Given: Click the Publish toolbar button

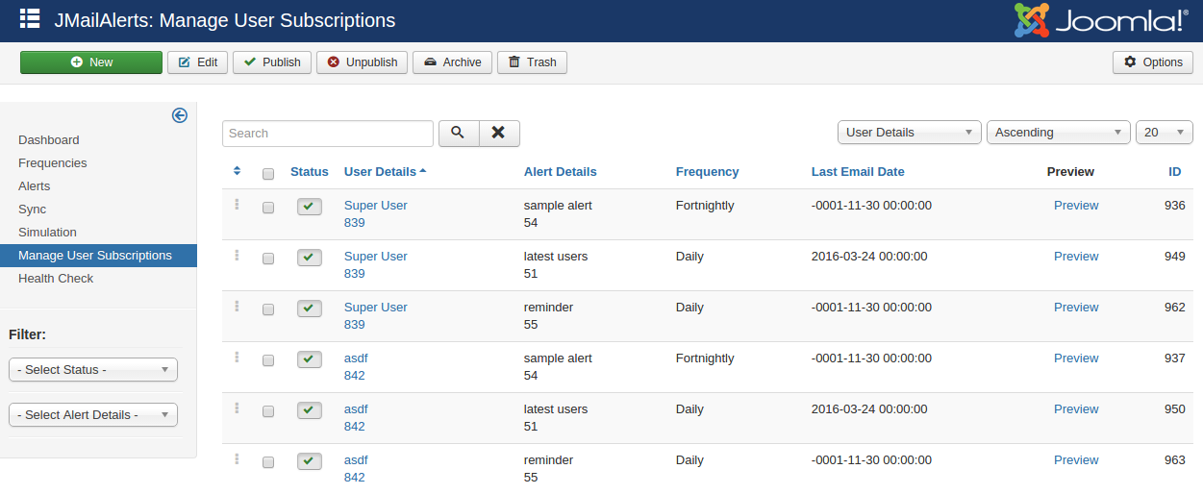Looking at the screenshot, I should point(272,62).
